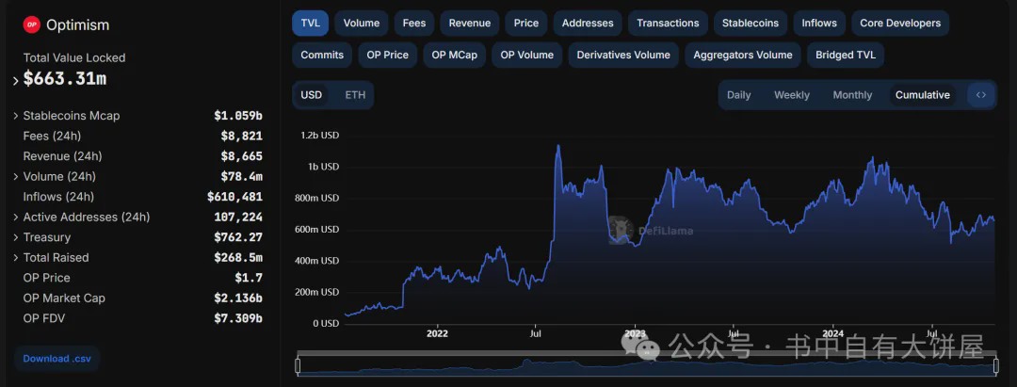
Task: Toggle the Volume chart metric
Action: click(x=362, y=23)
